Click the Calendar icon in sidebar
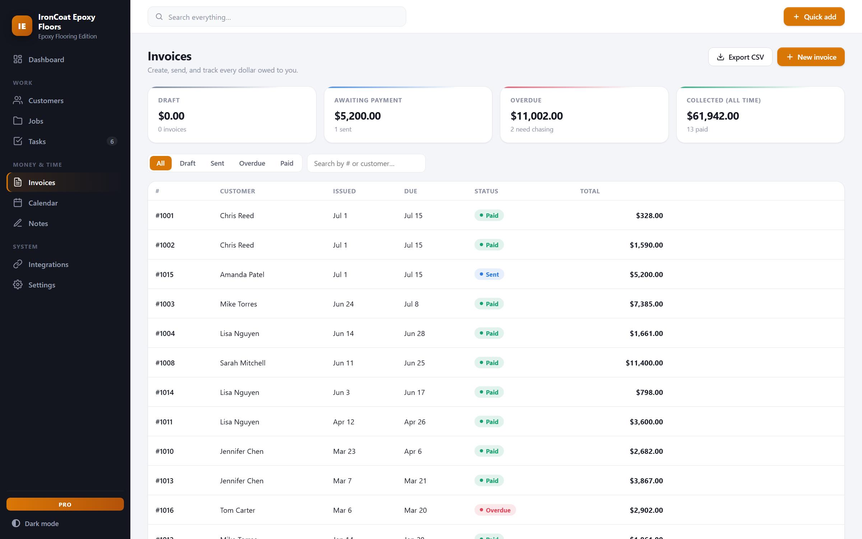Viewport: 862px width, 539px height. click(x=18, y=203)
